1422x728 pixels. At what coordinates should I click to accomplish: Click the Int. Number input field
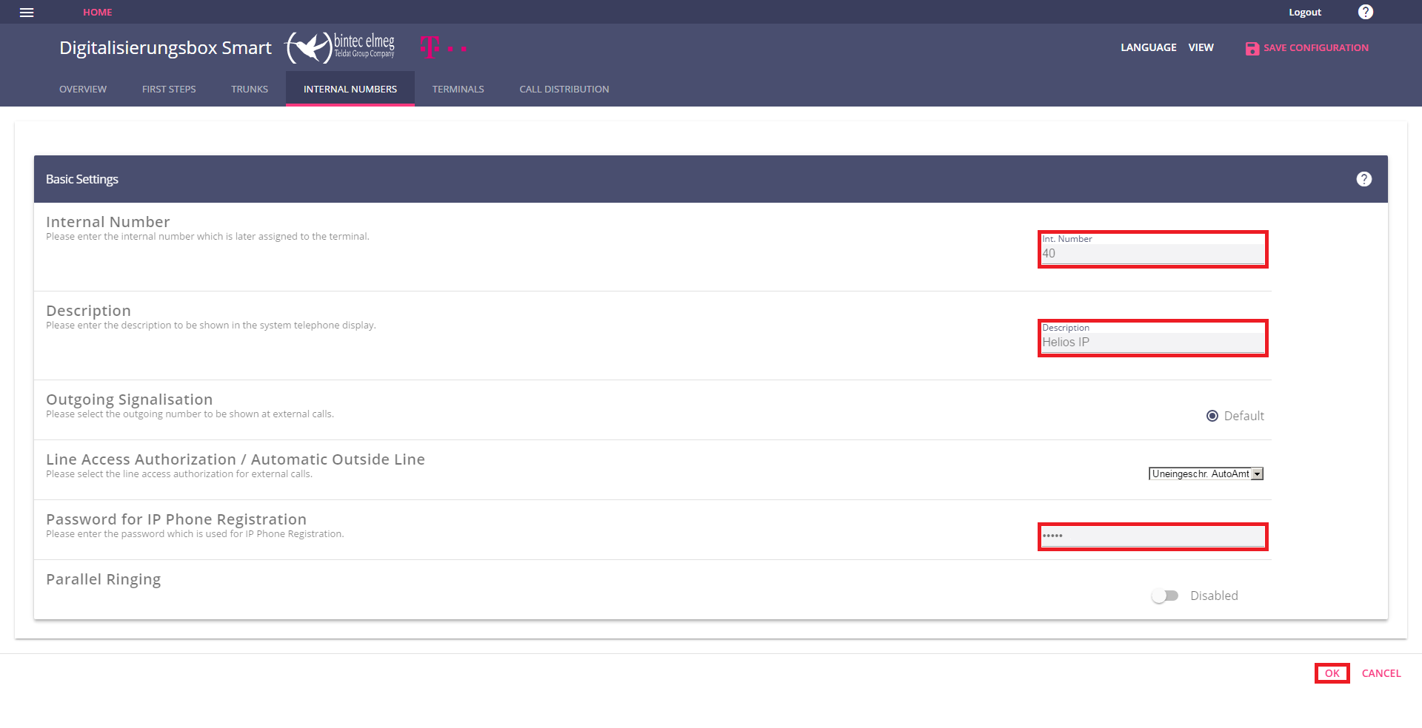point(1152,254)
